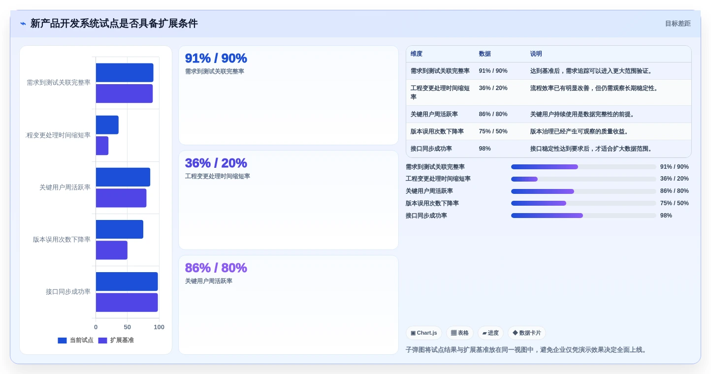The height and width of the screenshot is (374, 711).
Task: Click the 当前试点 bar for 需求到测试关联完整率
Action: coord(125,73)
